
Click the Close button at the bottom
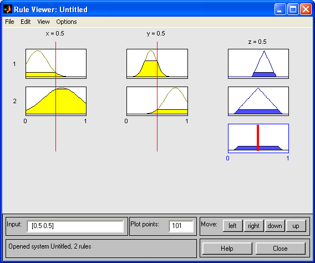coord(280,249)
